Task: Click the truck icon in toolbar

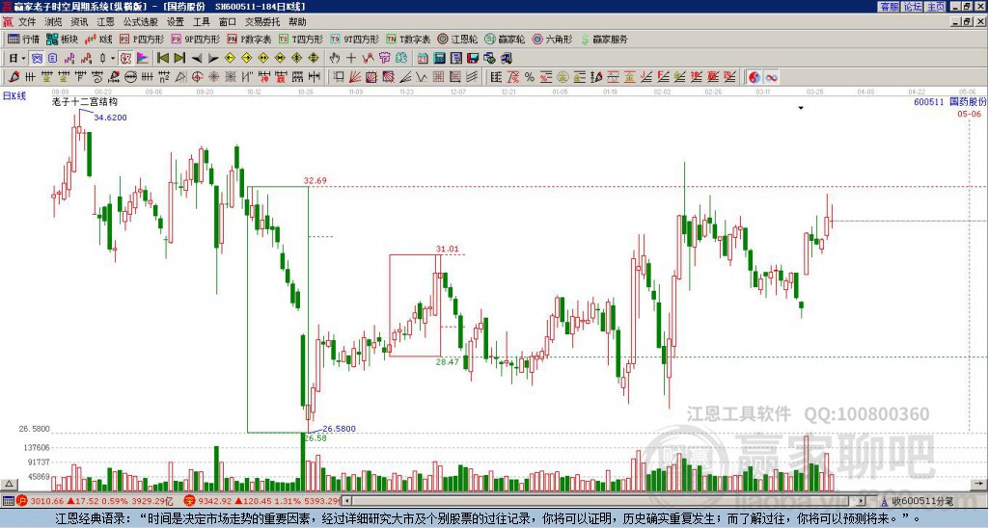Action: tap(506, 58)
